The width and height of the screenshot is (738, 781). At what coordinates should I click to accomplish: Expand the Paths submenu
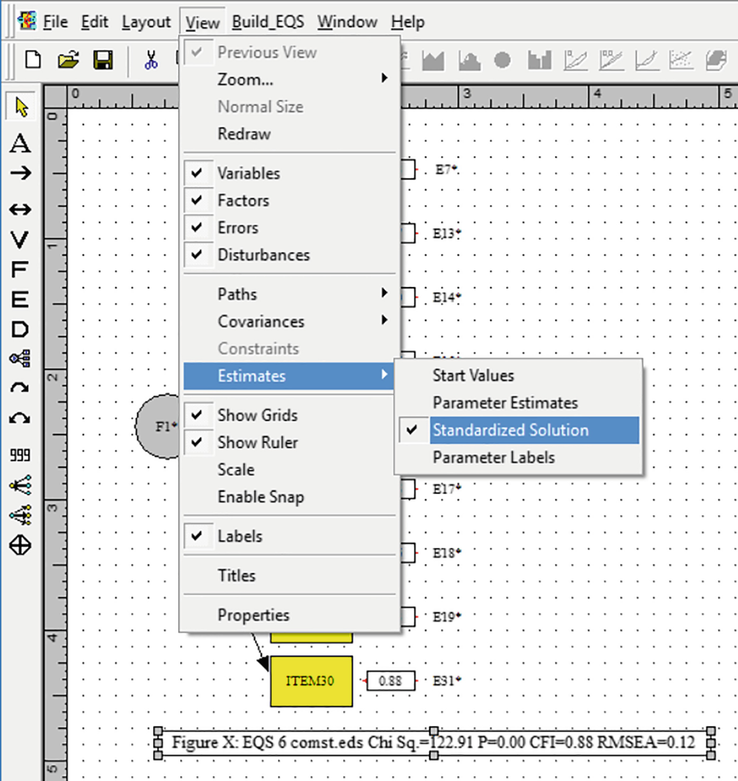[x=290, y=294]
